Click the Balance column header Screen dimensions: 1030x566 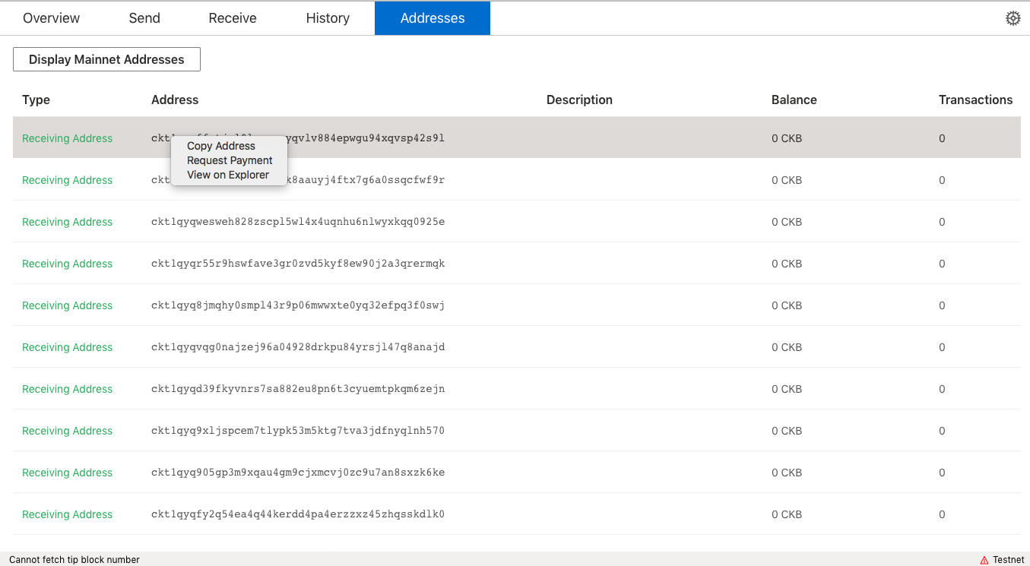pyautogui.click(x=794, y=100)
